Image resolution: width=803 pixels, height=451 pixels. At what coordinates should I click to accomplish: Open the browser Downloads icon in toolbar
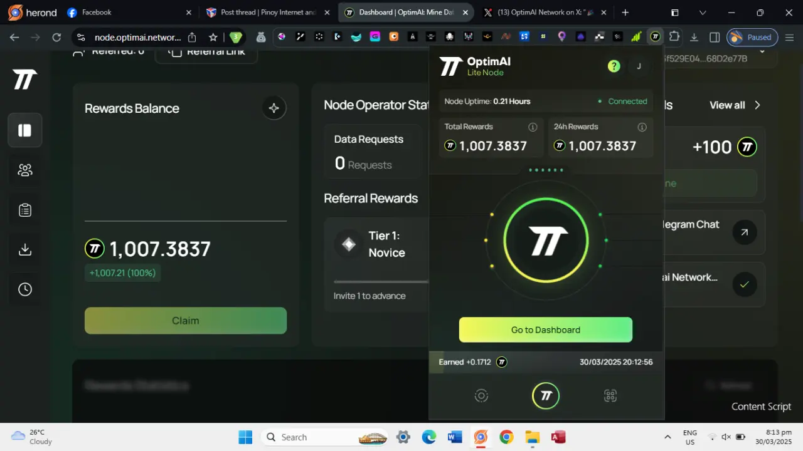[x=694, y=37]
